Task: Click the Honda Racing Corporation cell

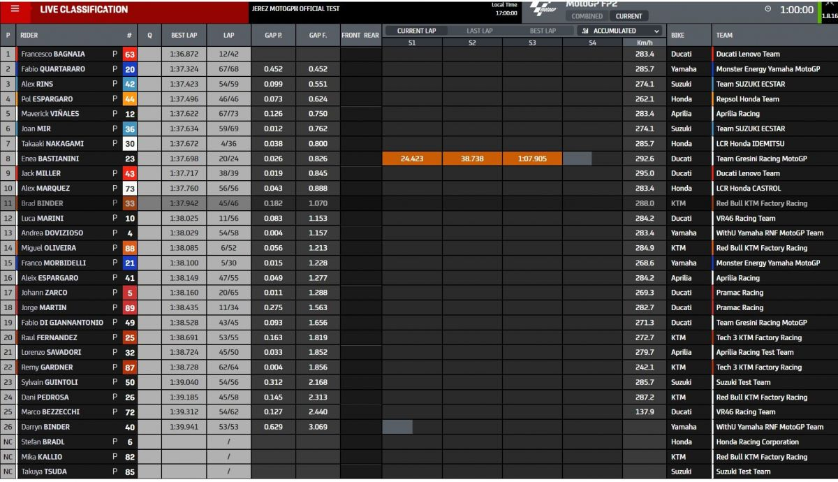Action: tap(758, 441)
